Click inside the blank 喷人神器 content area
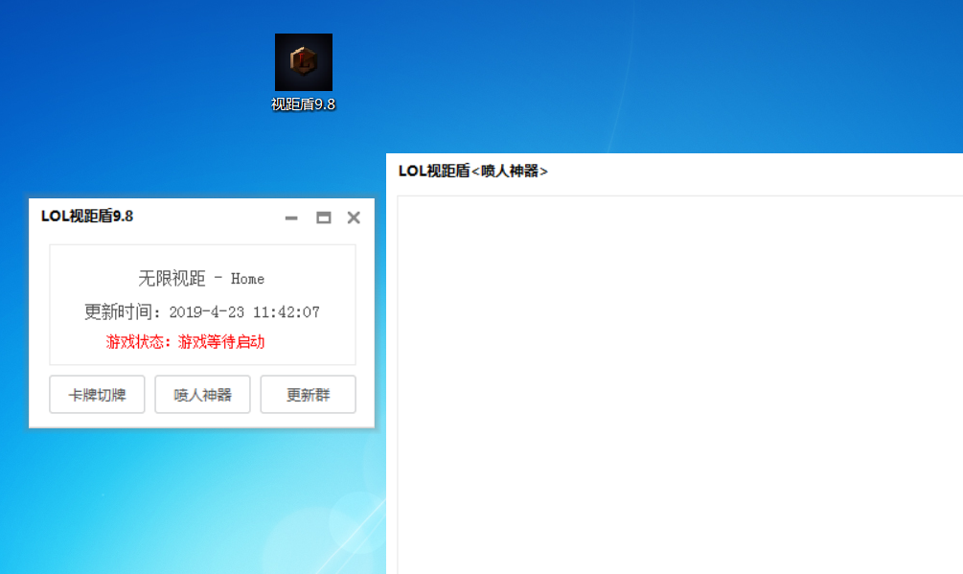 click(680, 385)
